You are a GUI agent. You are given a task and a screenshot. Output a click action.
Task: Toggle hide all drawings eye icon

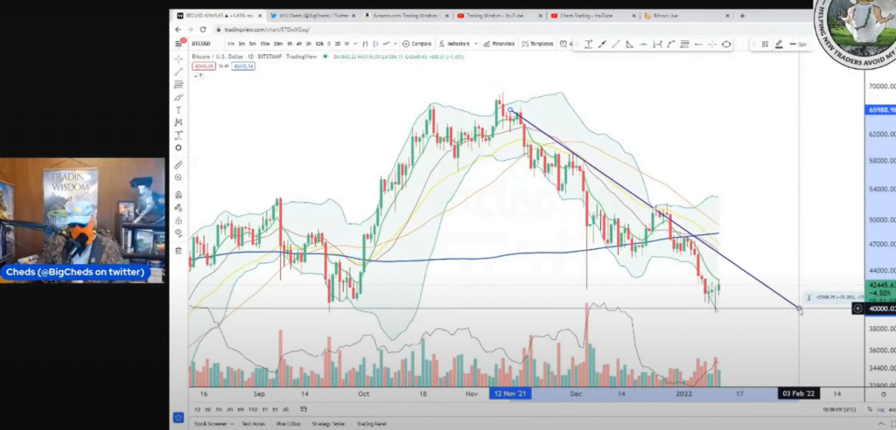pos(178,233)
